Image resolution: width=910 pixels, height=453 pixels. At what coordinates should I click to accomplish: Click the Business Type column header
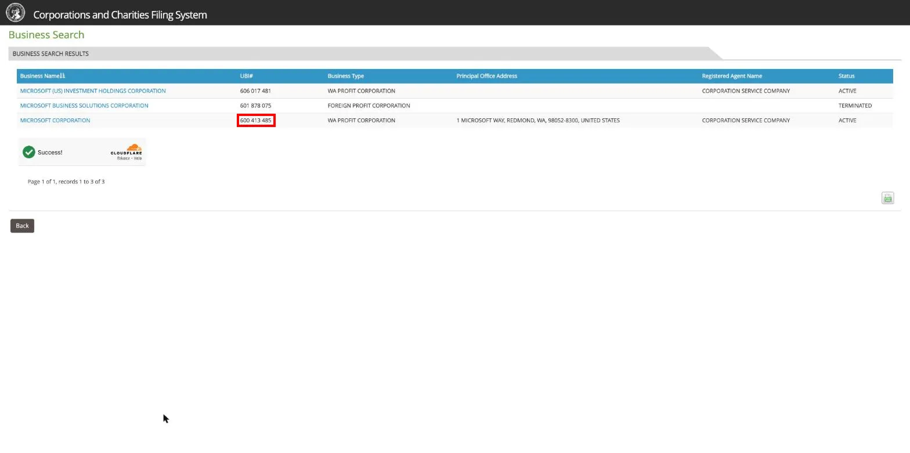tap(346, 76)
